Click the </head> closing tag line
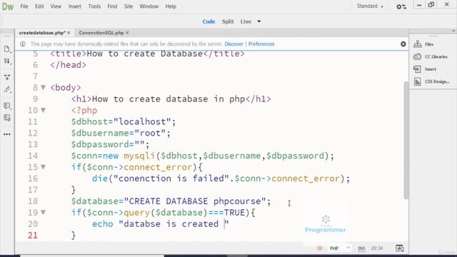 pyautogui.click(x=69, y=65)
